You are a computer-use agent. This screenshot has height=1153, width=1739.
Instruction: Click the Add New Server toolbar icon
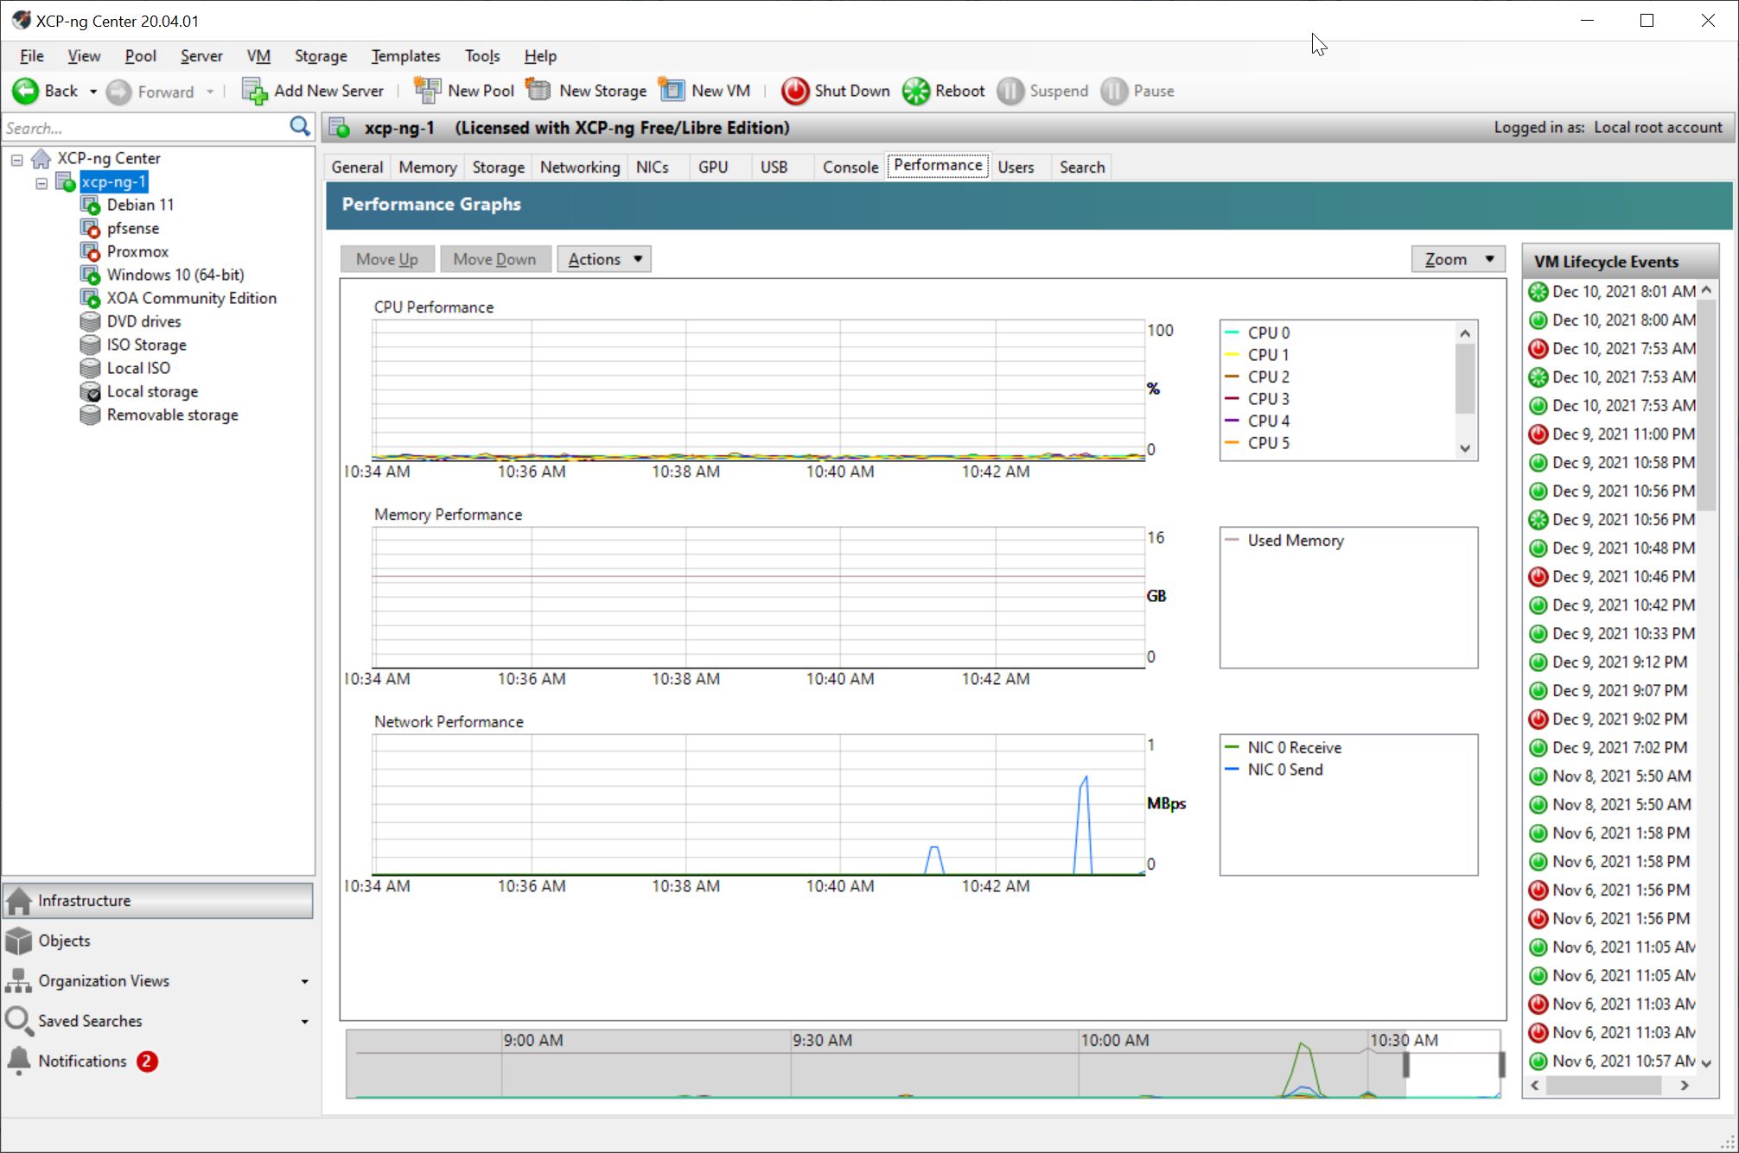pos(254,91)
